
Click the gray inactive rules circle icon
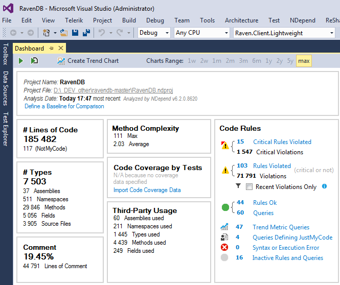coord(224,257)
